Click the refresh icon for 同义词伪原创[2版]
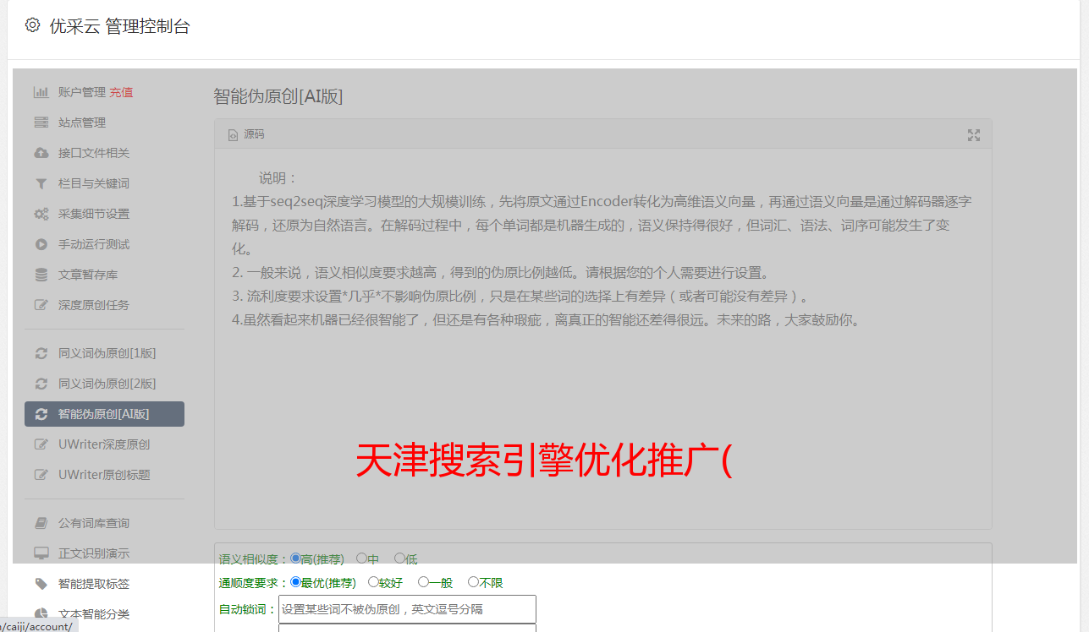This screenshot has width=1089, height=632. (41, 384)
